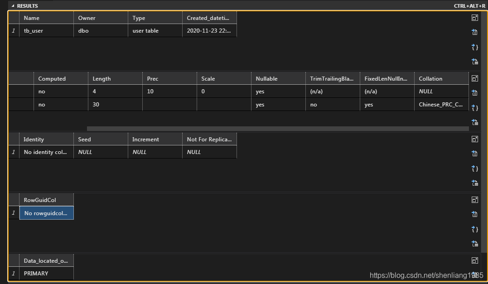Select the Chinese_PRC_C... collation cell

click(x=441, y=104)
